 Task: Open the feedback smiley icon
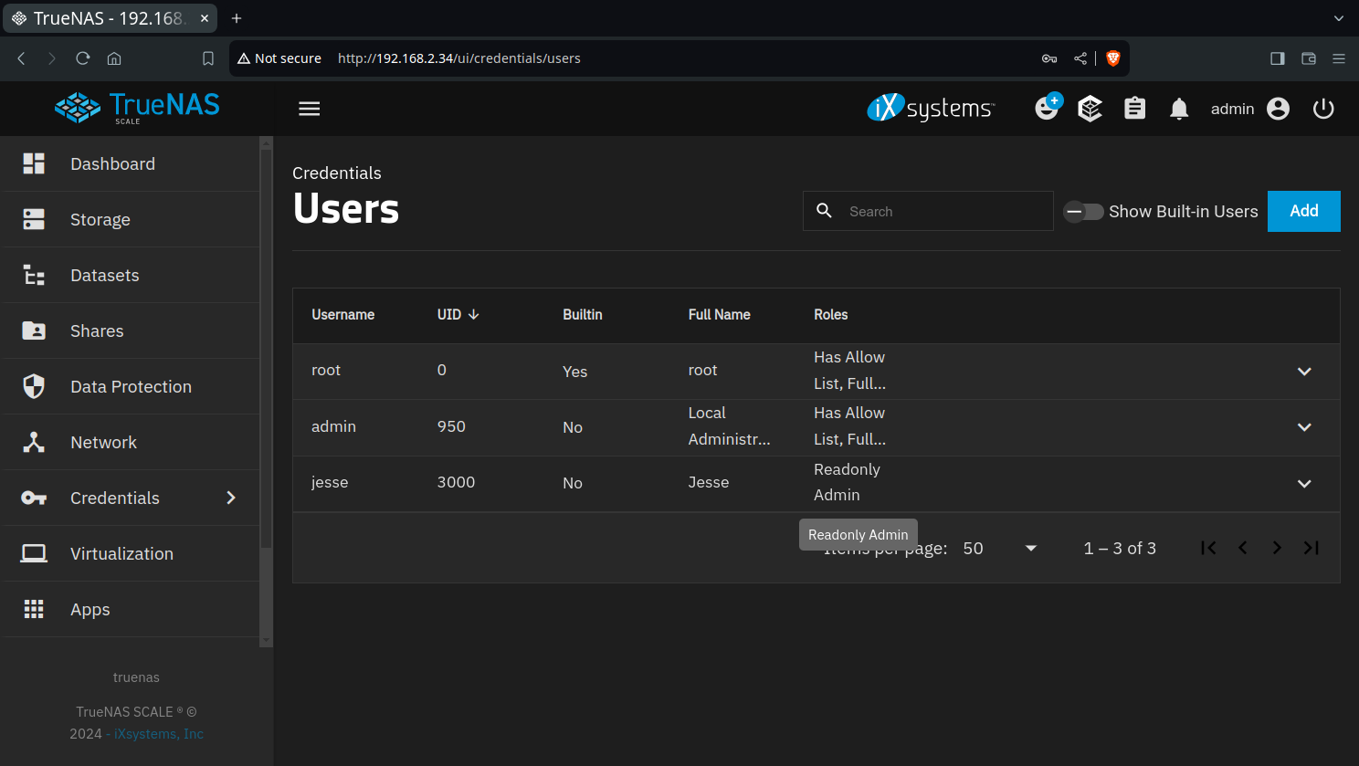1048,108
